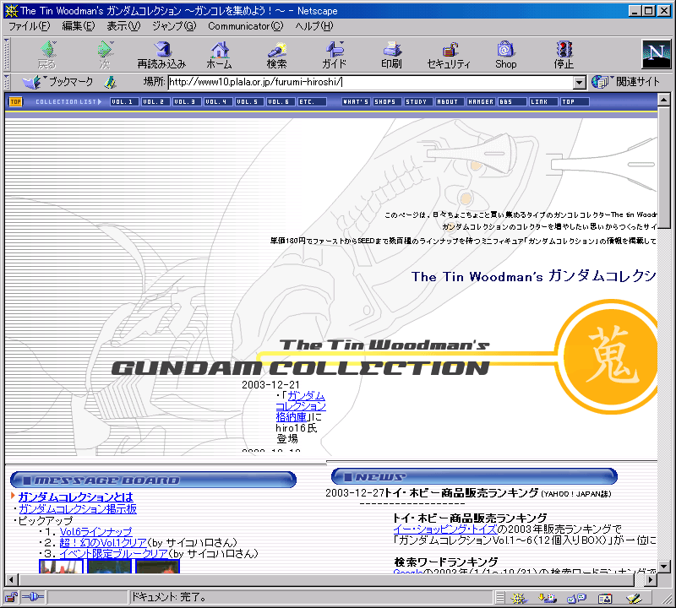Click the VOL. 6 nav button
The height and width of the screenshot is (608, 676).
(x=281, y=101)
